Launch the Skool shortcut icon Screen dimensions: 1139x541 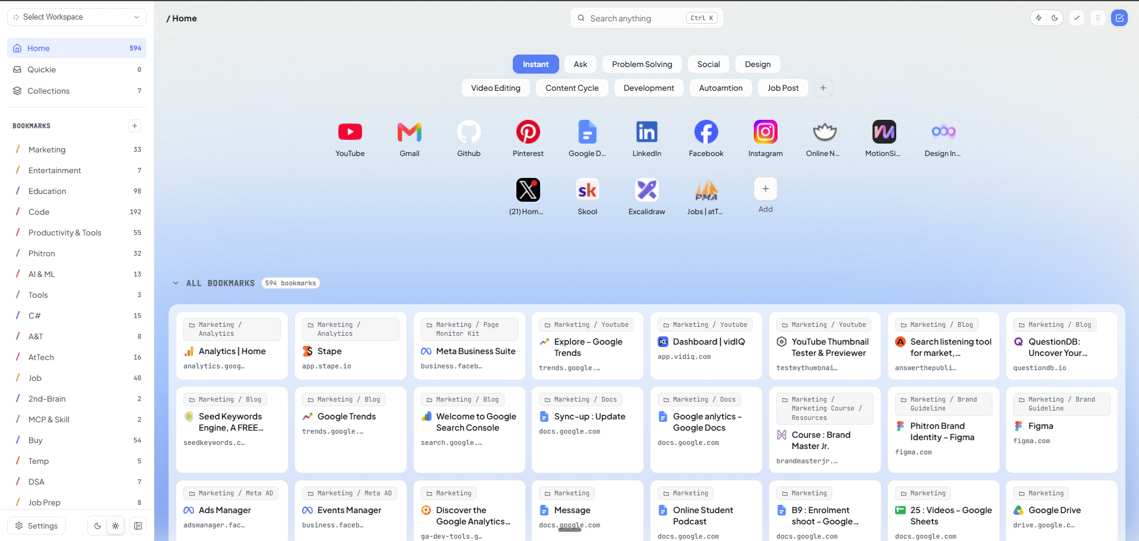point(588,190)
